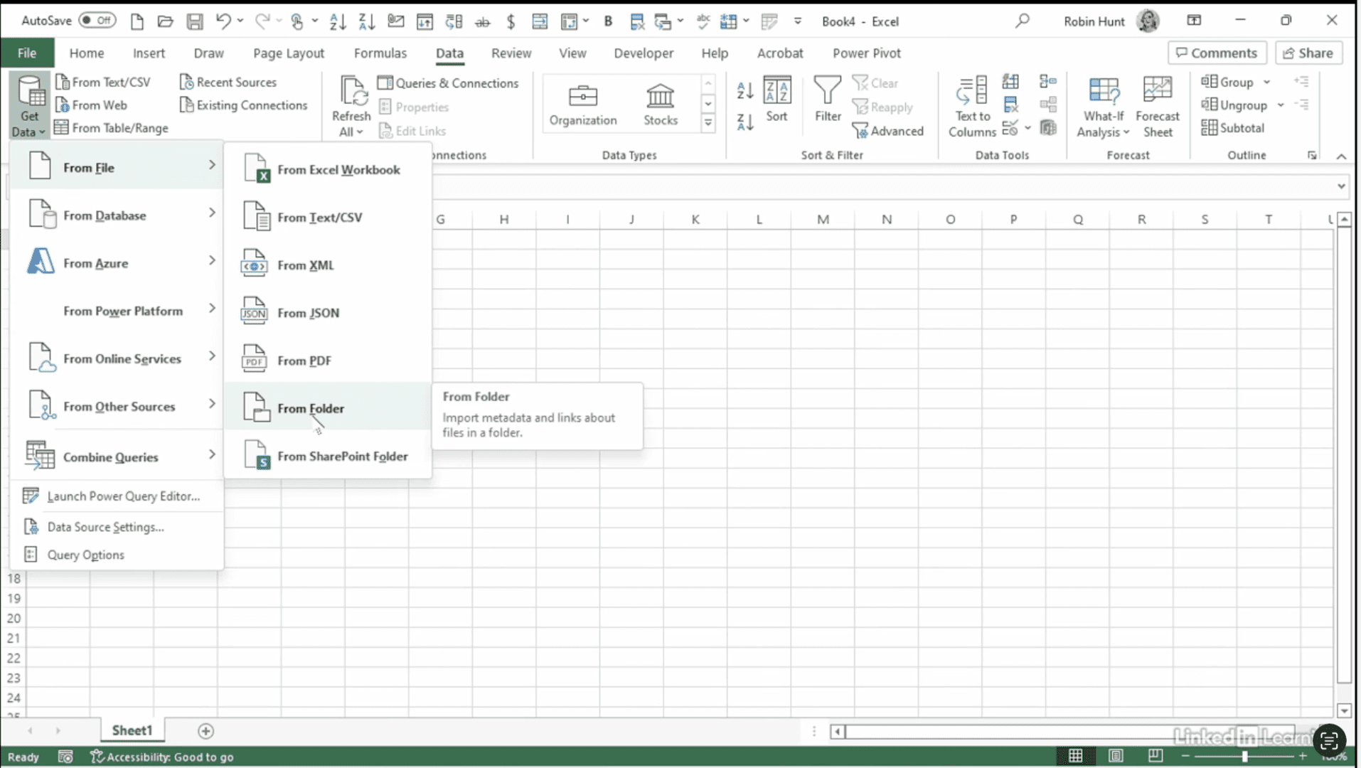The width and height of the screenshot is (1361, 768).
Task: Toggle AutoSave switch
Action: click(x=97, y=21)
